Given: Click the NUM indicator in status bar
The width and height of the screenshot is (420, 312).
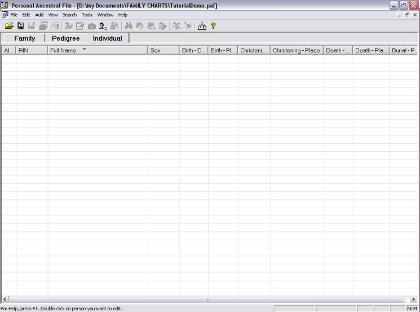Looking at the screenshot, I should click(x=412, y=309).
